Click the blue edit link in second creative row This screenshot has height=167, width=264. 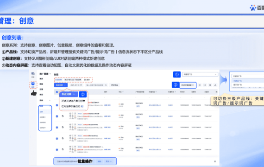point(106,116)
